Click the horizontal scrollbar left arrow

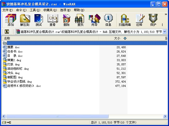4,116
